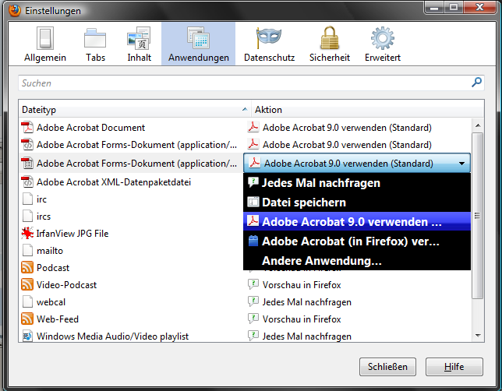The width and height of the screenshot is (502, 391).
Task: Open the Inhalt settings panel
Action: click(139, 44)
